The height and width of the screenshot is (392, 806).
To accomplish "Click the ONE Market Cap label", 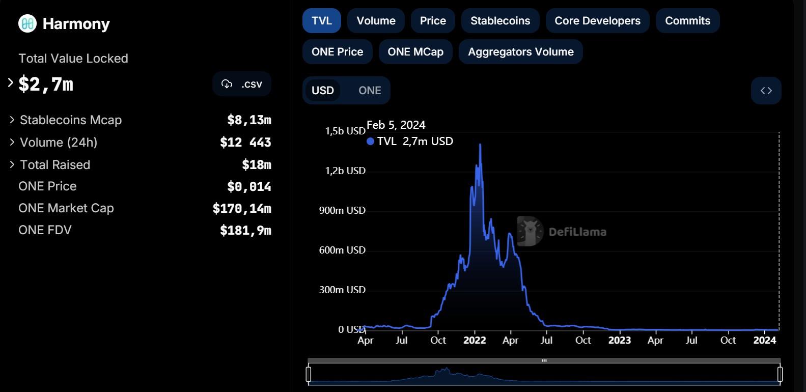I will coord(66,208).
